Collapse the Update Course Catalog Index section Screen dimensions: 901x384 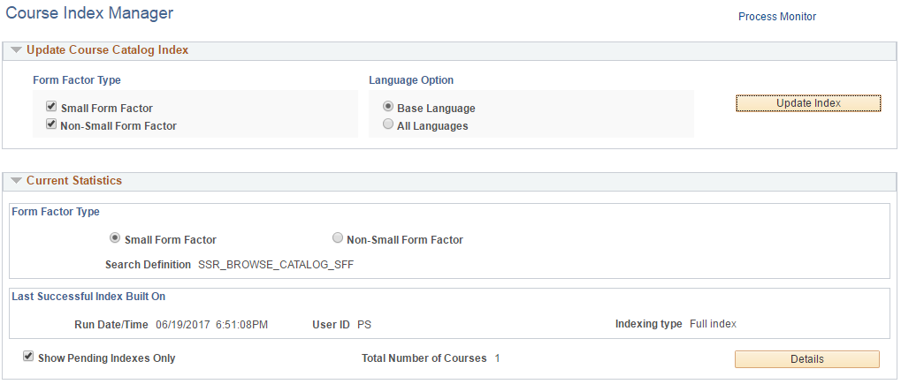click(16, 50)
